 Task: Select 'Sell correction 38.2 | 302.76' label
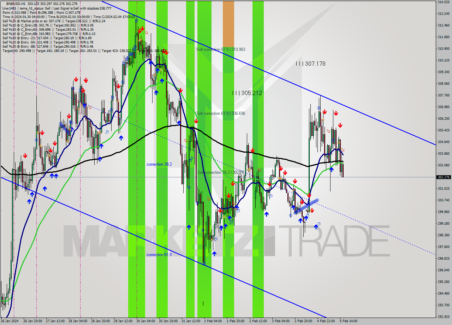point(221,172)
